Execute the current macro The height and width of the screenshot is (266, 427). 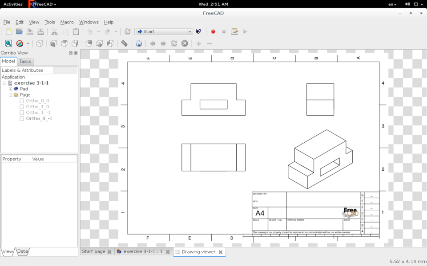point(245,31)
